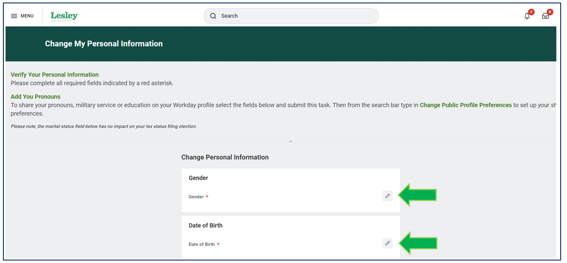Focus the Search input field
Image resolution: width=567 pixels, height=263 pixels.
[x=291, y=16]
